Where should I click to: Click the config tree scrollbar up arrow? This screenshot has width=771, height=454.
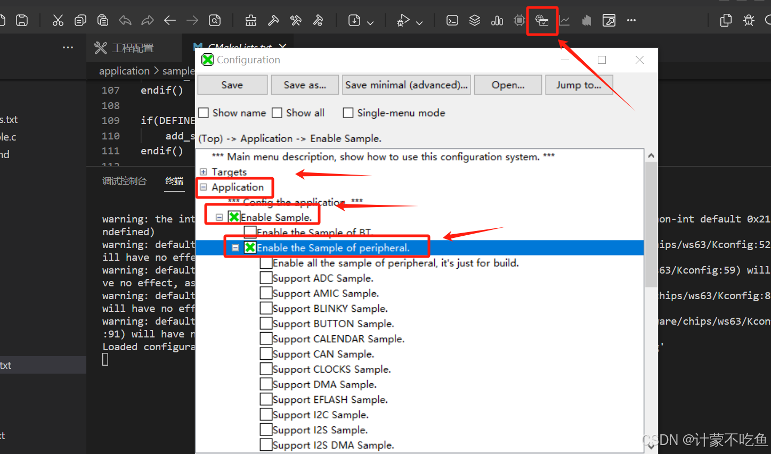point(651,155)
